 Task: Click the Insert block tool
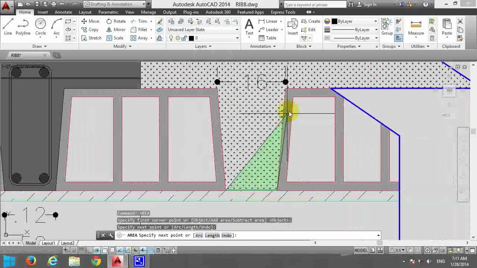(293, 27)
